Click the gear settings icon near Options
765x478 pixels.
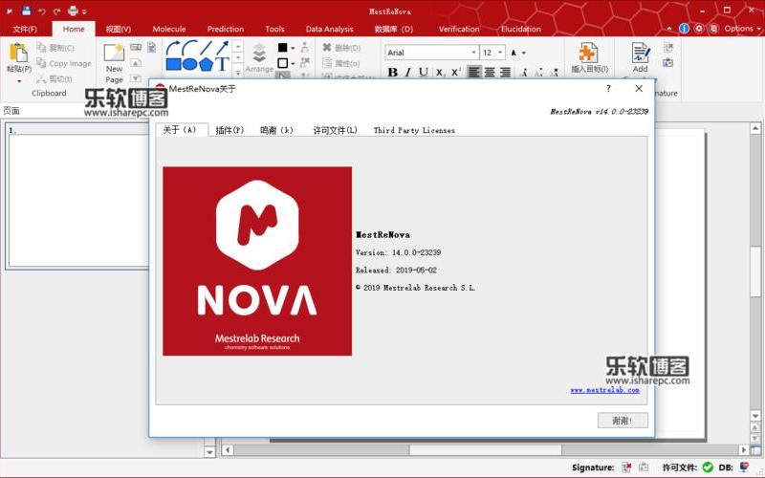tap(699, 29)
